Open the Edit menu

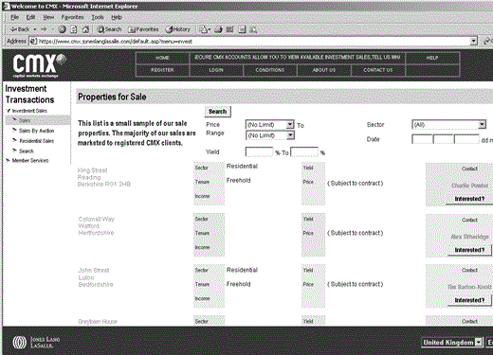point(30,17)
